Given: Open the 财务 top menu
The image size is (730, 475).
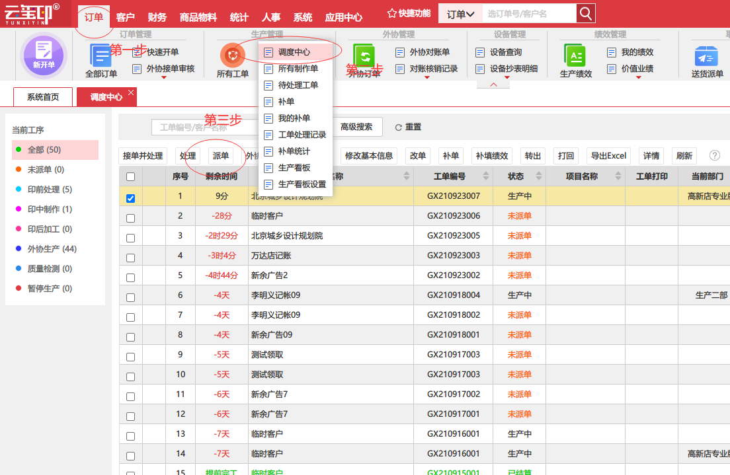Looking at the screenshot, I should [x=157, y=17].
